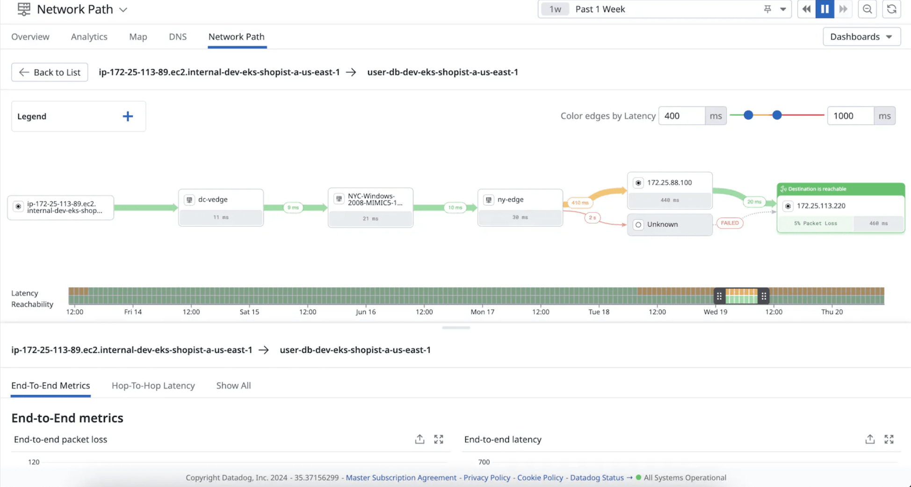Pause live updating with pause button
Image resolution: width=911 pixels, height=487 pixels.
[825, 9]
